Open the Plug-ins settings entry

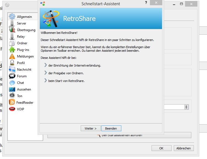point(23,50)
